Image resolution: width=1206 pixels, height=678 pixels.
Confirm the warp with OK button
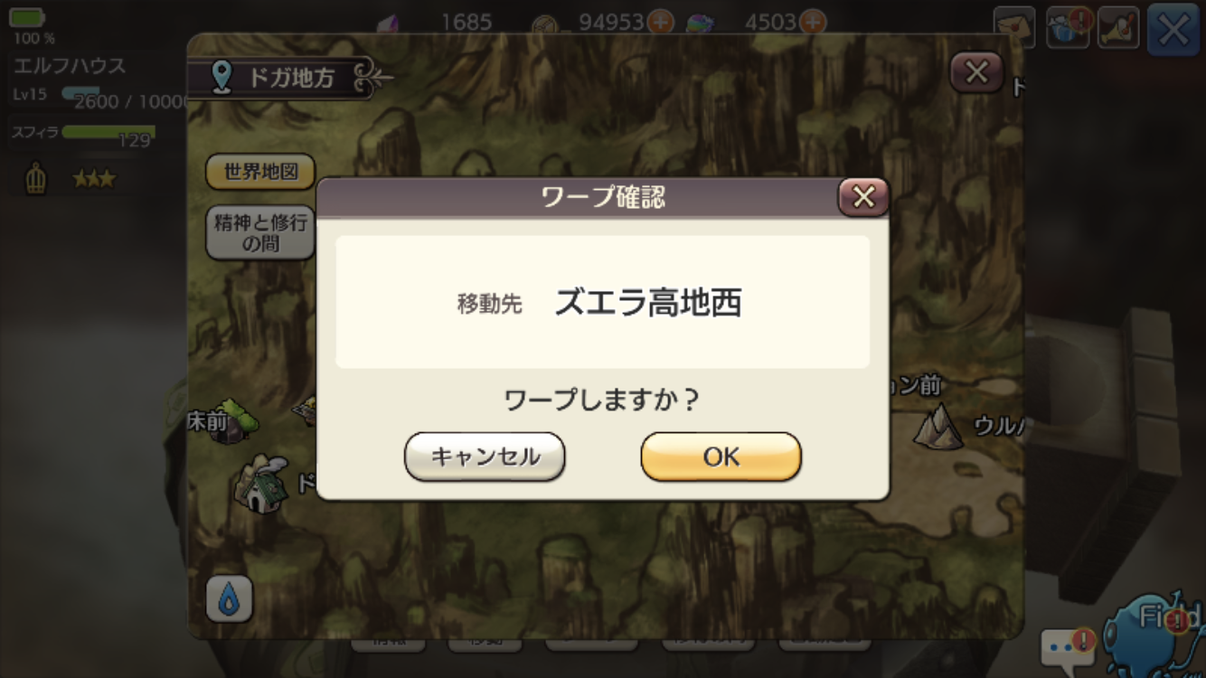[x=721, y=457]
